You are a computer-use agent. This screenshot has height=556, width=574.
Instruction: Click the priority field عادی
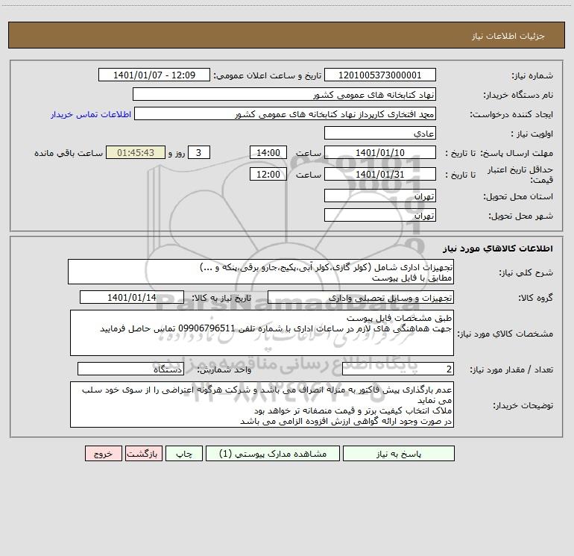[x=380, y=133]
